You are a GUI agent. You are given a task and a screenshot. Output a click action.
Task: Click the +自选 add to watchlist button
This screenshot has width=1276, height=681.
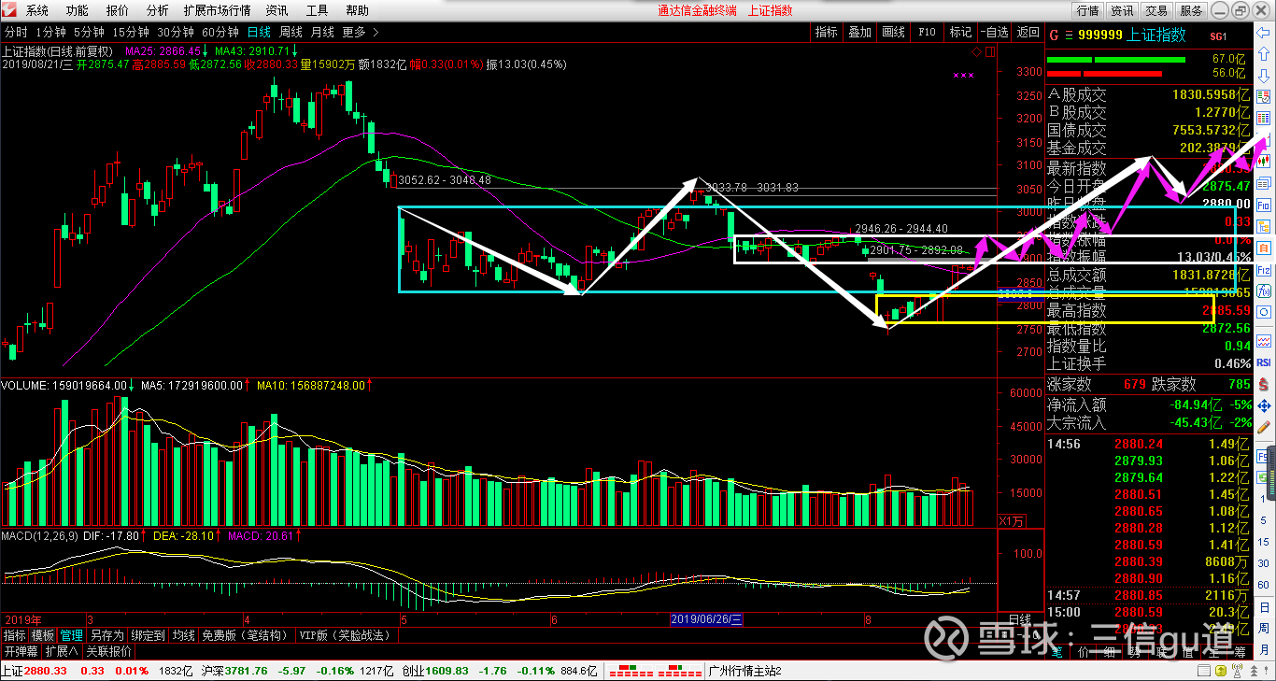click(994, 32)
